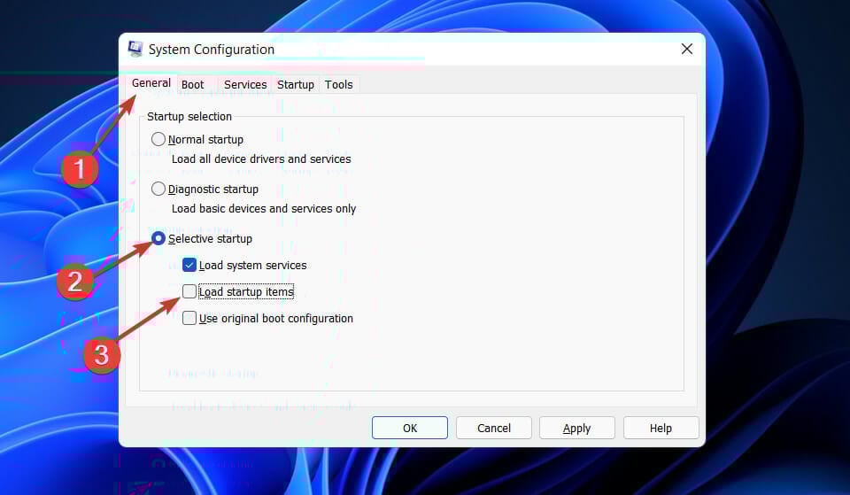850x495 pixels.
Task: Apply the configuration changes
Action: pos(576,428)
